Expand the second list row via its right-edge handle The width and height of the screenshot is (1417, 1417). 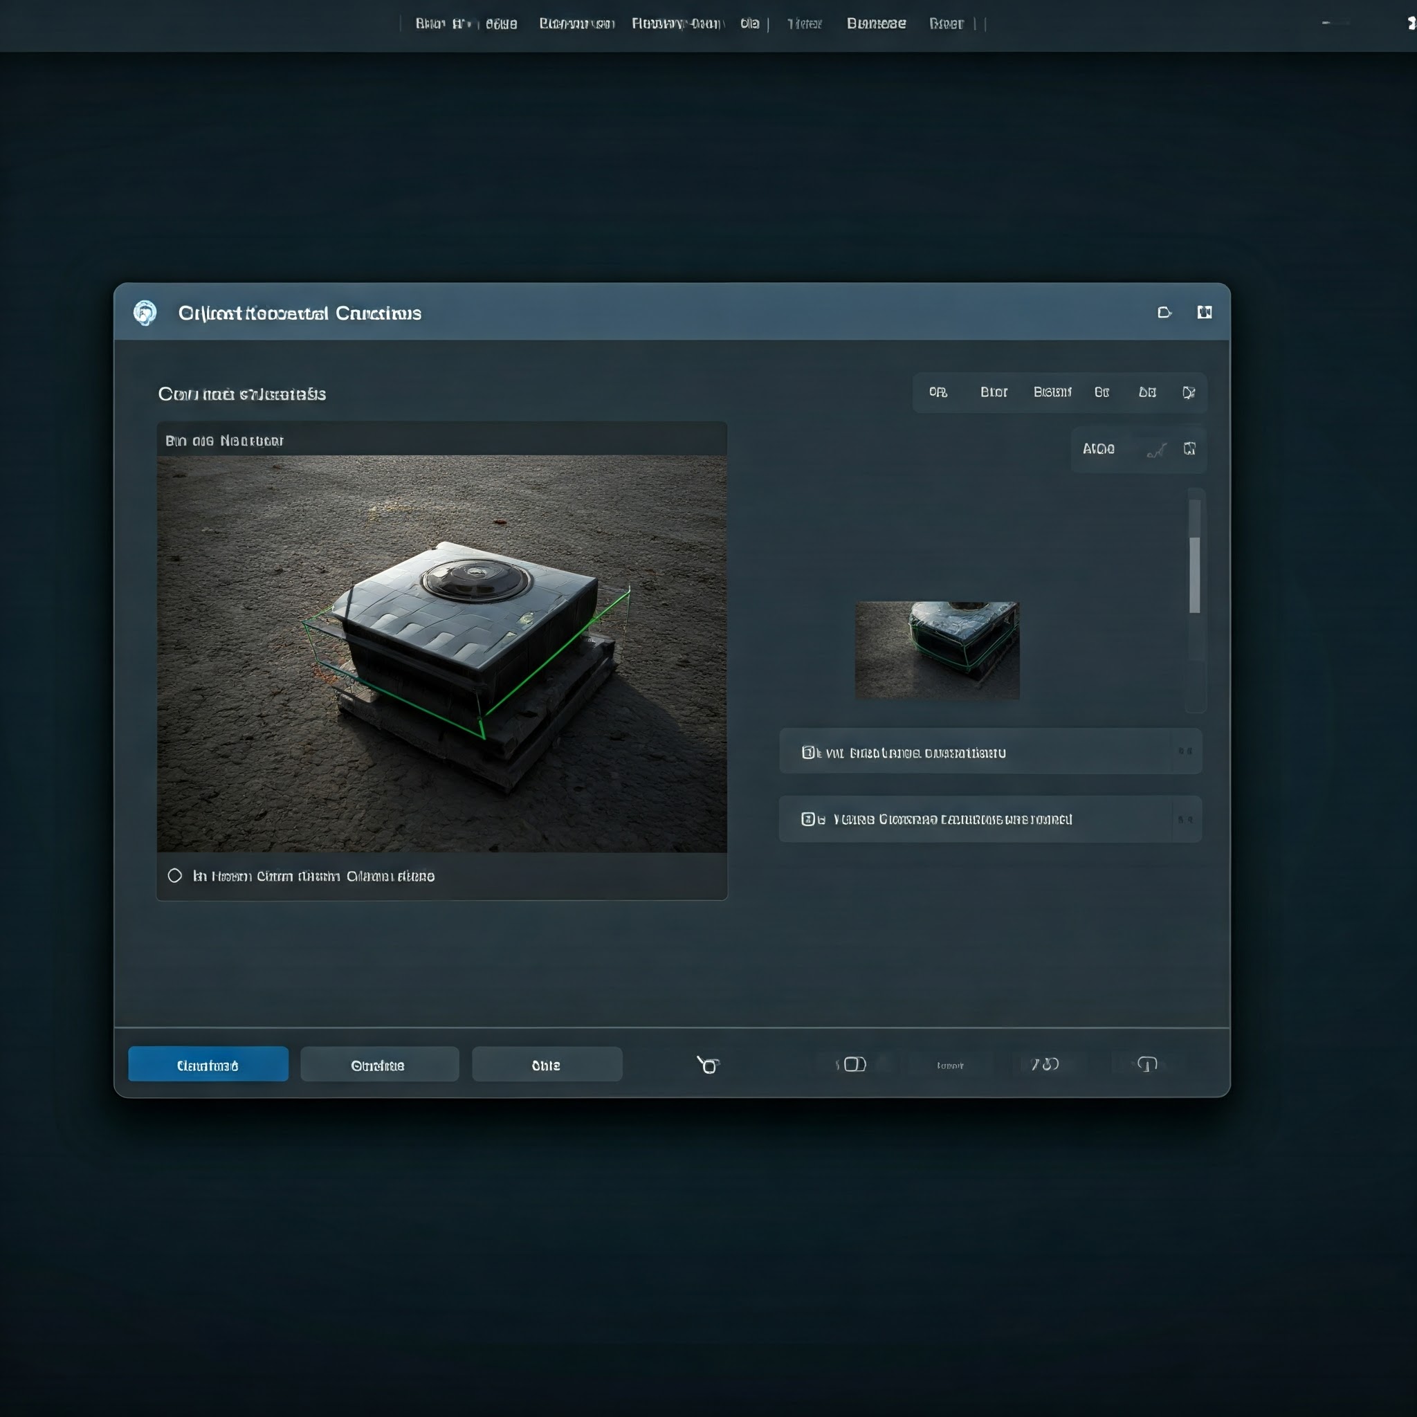(x=1185, y=819)
